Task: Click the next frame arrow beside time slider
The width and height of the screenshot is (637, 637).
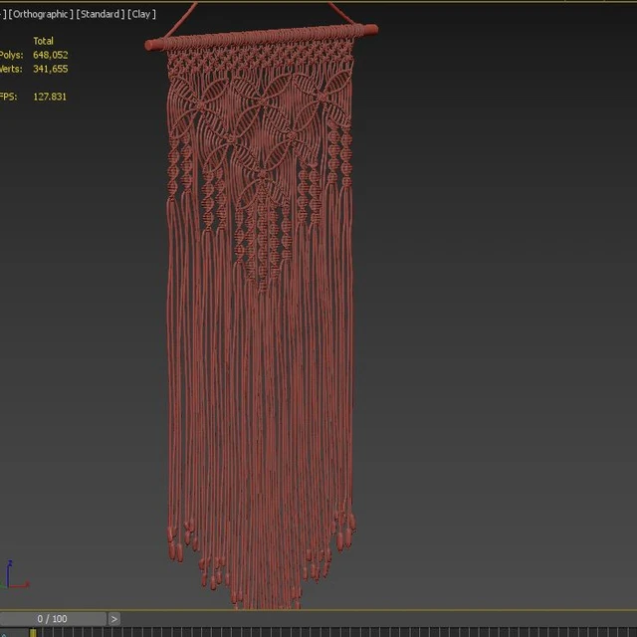Action: click(114, 619)
